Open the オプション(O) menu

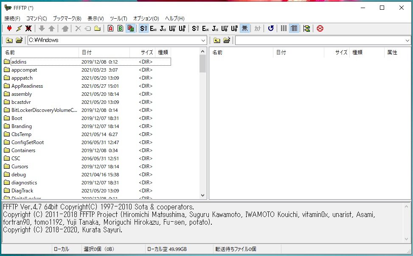146,19
